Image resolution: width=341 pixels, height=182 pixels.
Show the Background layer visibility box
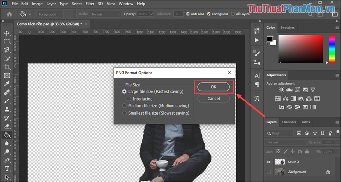coord(269,172)
